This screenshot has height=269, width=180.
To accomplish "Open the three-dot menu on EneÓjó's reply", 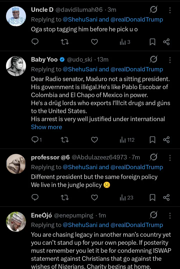I will 170,215.
